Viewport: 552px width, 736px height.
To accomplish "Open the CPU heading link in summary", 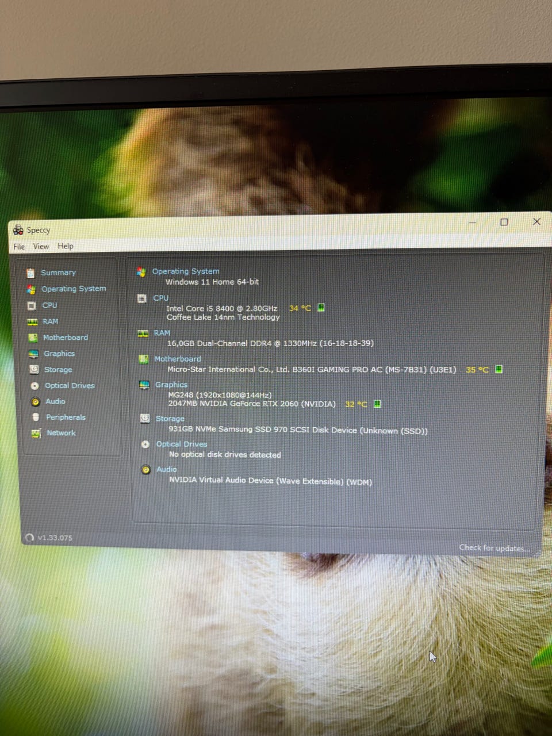I will point(160,298).
